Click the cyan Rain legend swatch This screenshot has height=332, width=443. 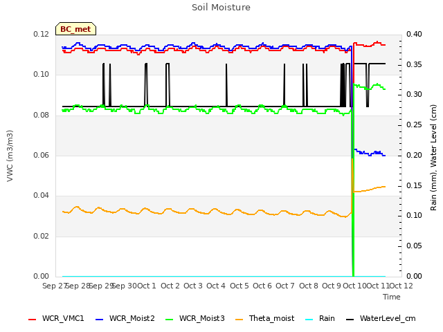tap(309, 320)
